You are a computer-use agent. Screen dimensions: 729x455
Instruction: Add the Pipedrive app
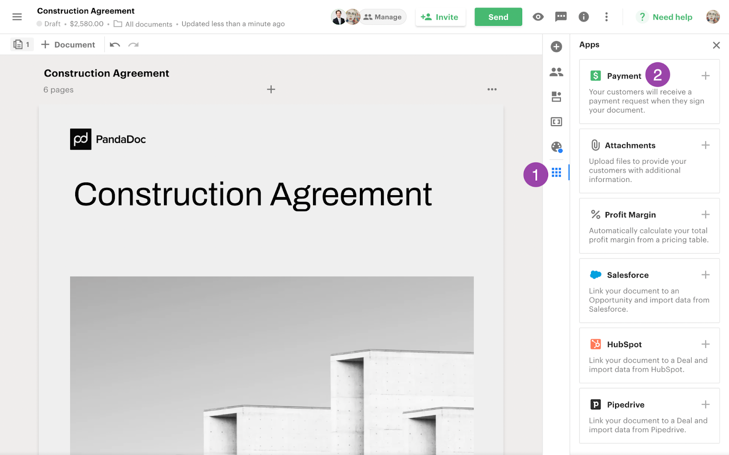[x=705, y=404]
